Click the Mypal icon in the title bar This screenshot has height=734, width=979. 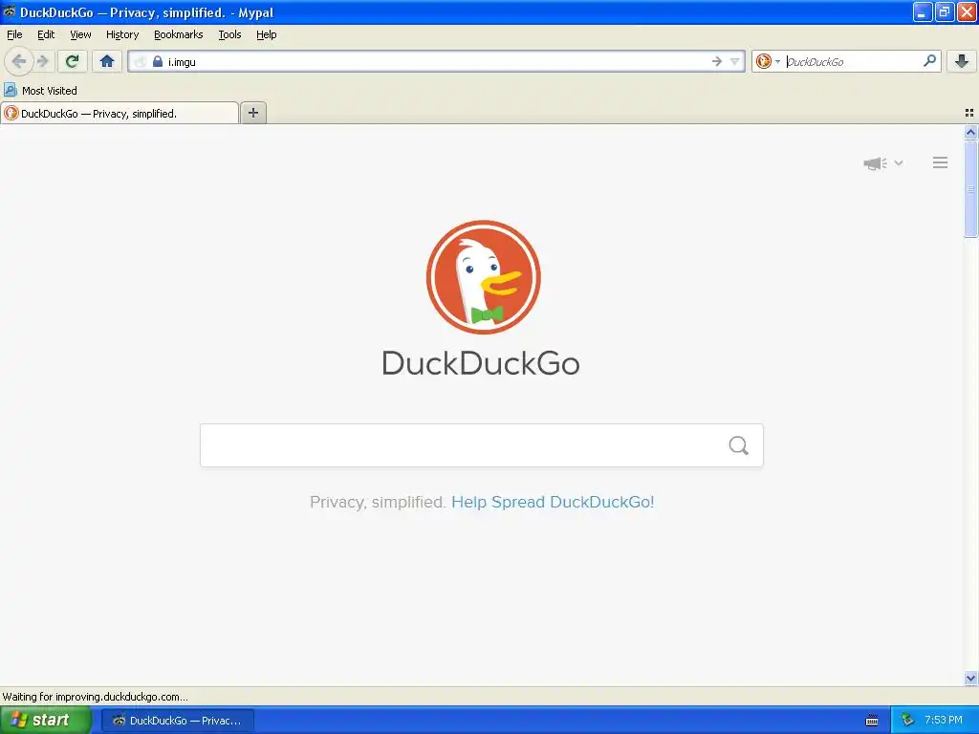tap(10, 11)
